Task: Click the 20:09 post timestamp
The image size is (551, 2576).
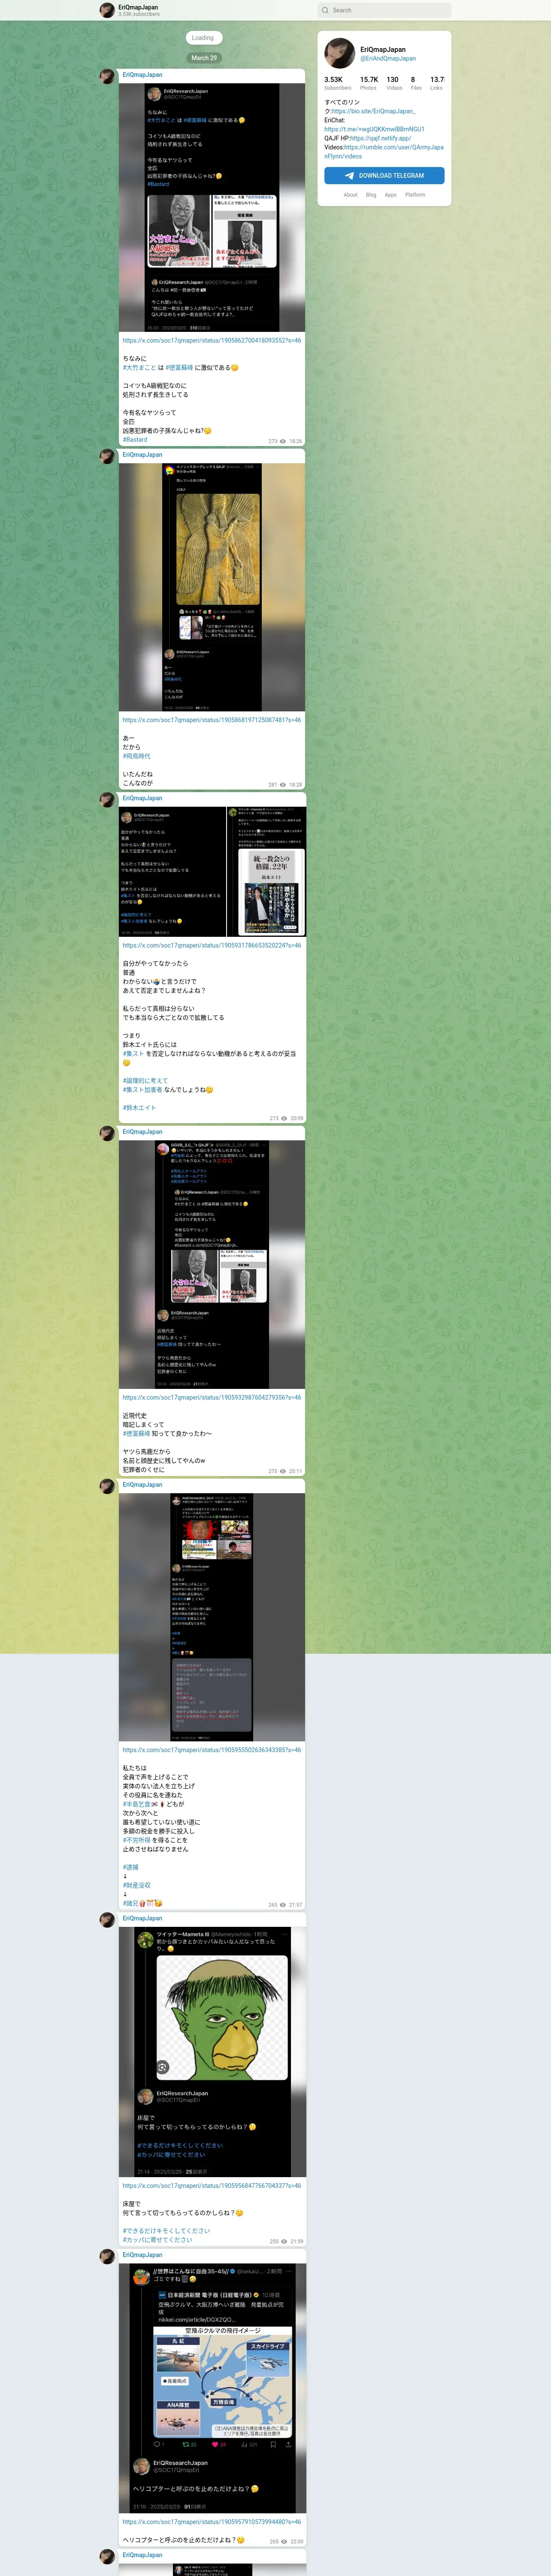Action: click(x=297, y=1118)
